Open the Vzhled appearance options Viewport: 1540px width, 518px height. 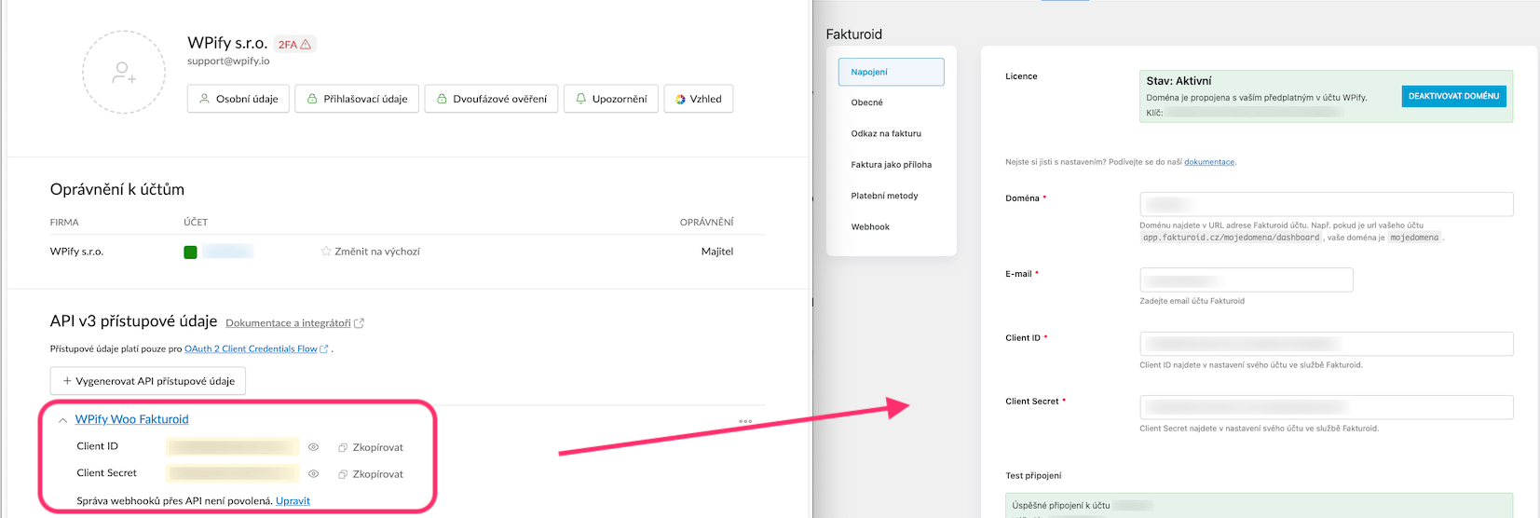tap(698, 99)
